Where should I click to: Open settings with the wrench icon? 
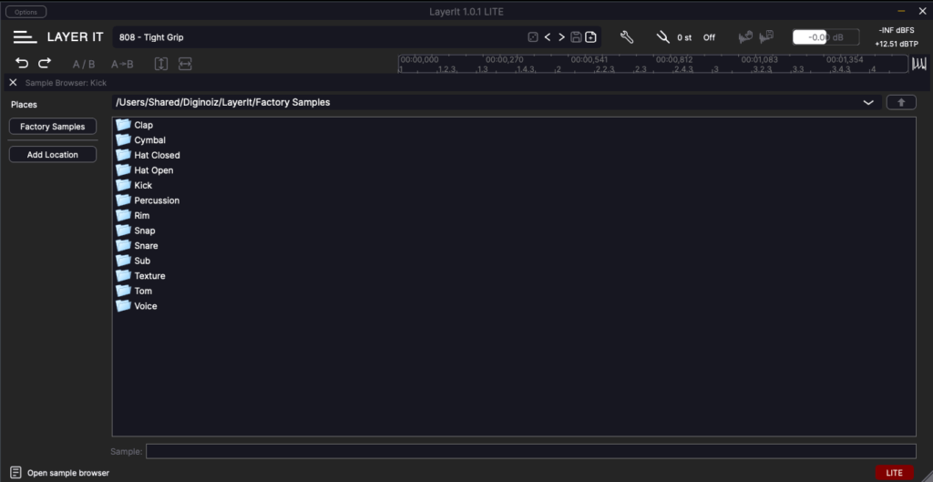click(627, 37)
